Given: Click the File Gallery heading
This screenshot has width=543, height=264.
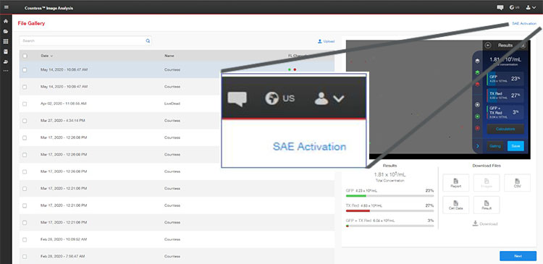Looking at the screenshot, I should click(31, 24).
